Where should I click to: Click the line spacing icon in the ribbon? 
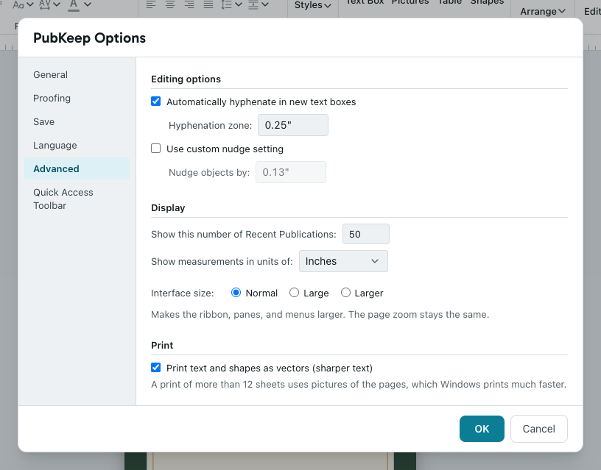(x=227, y=4)
